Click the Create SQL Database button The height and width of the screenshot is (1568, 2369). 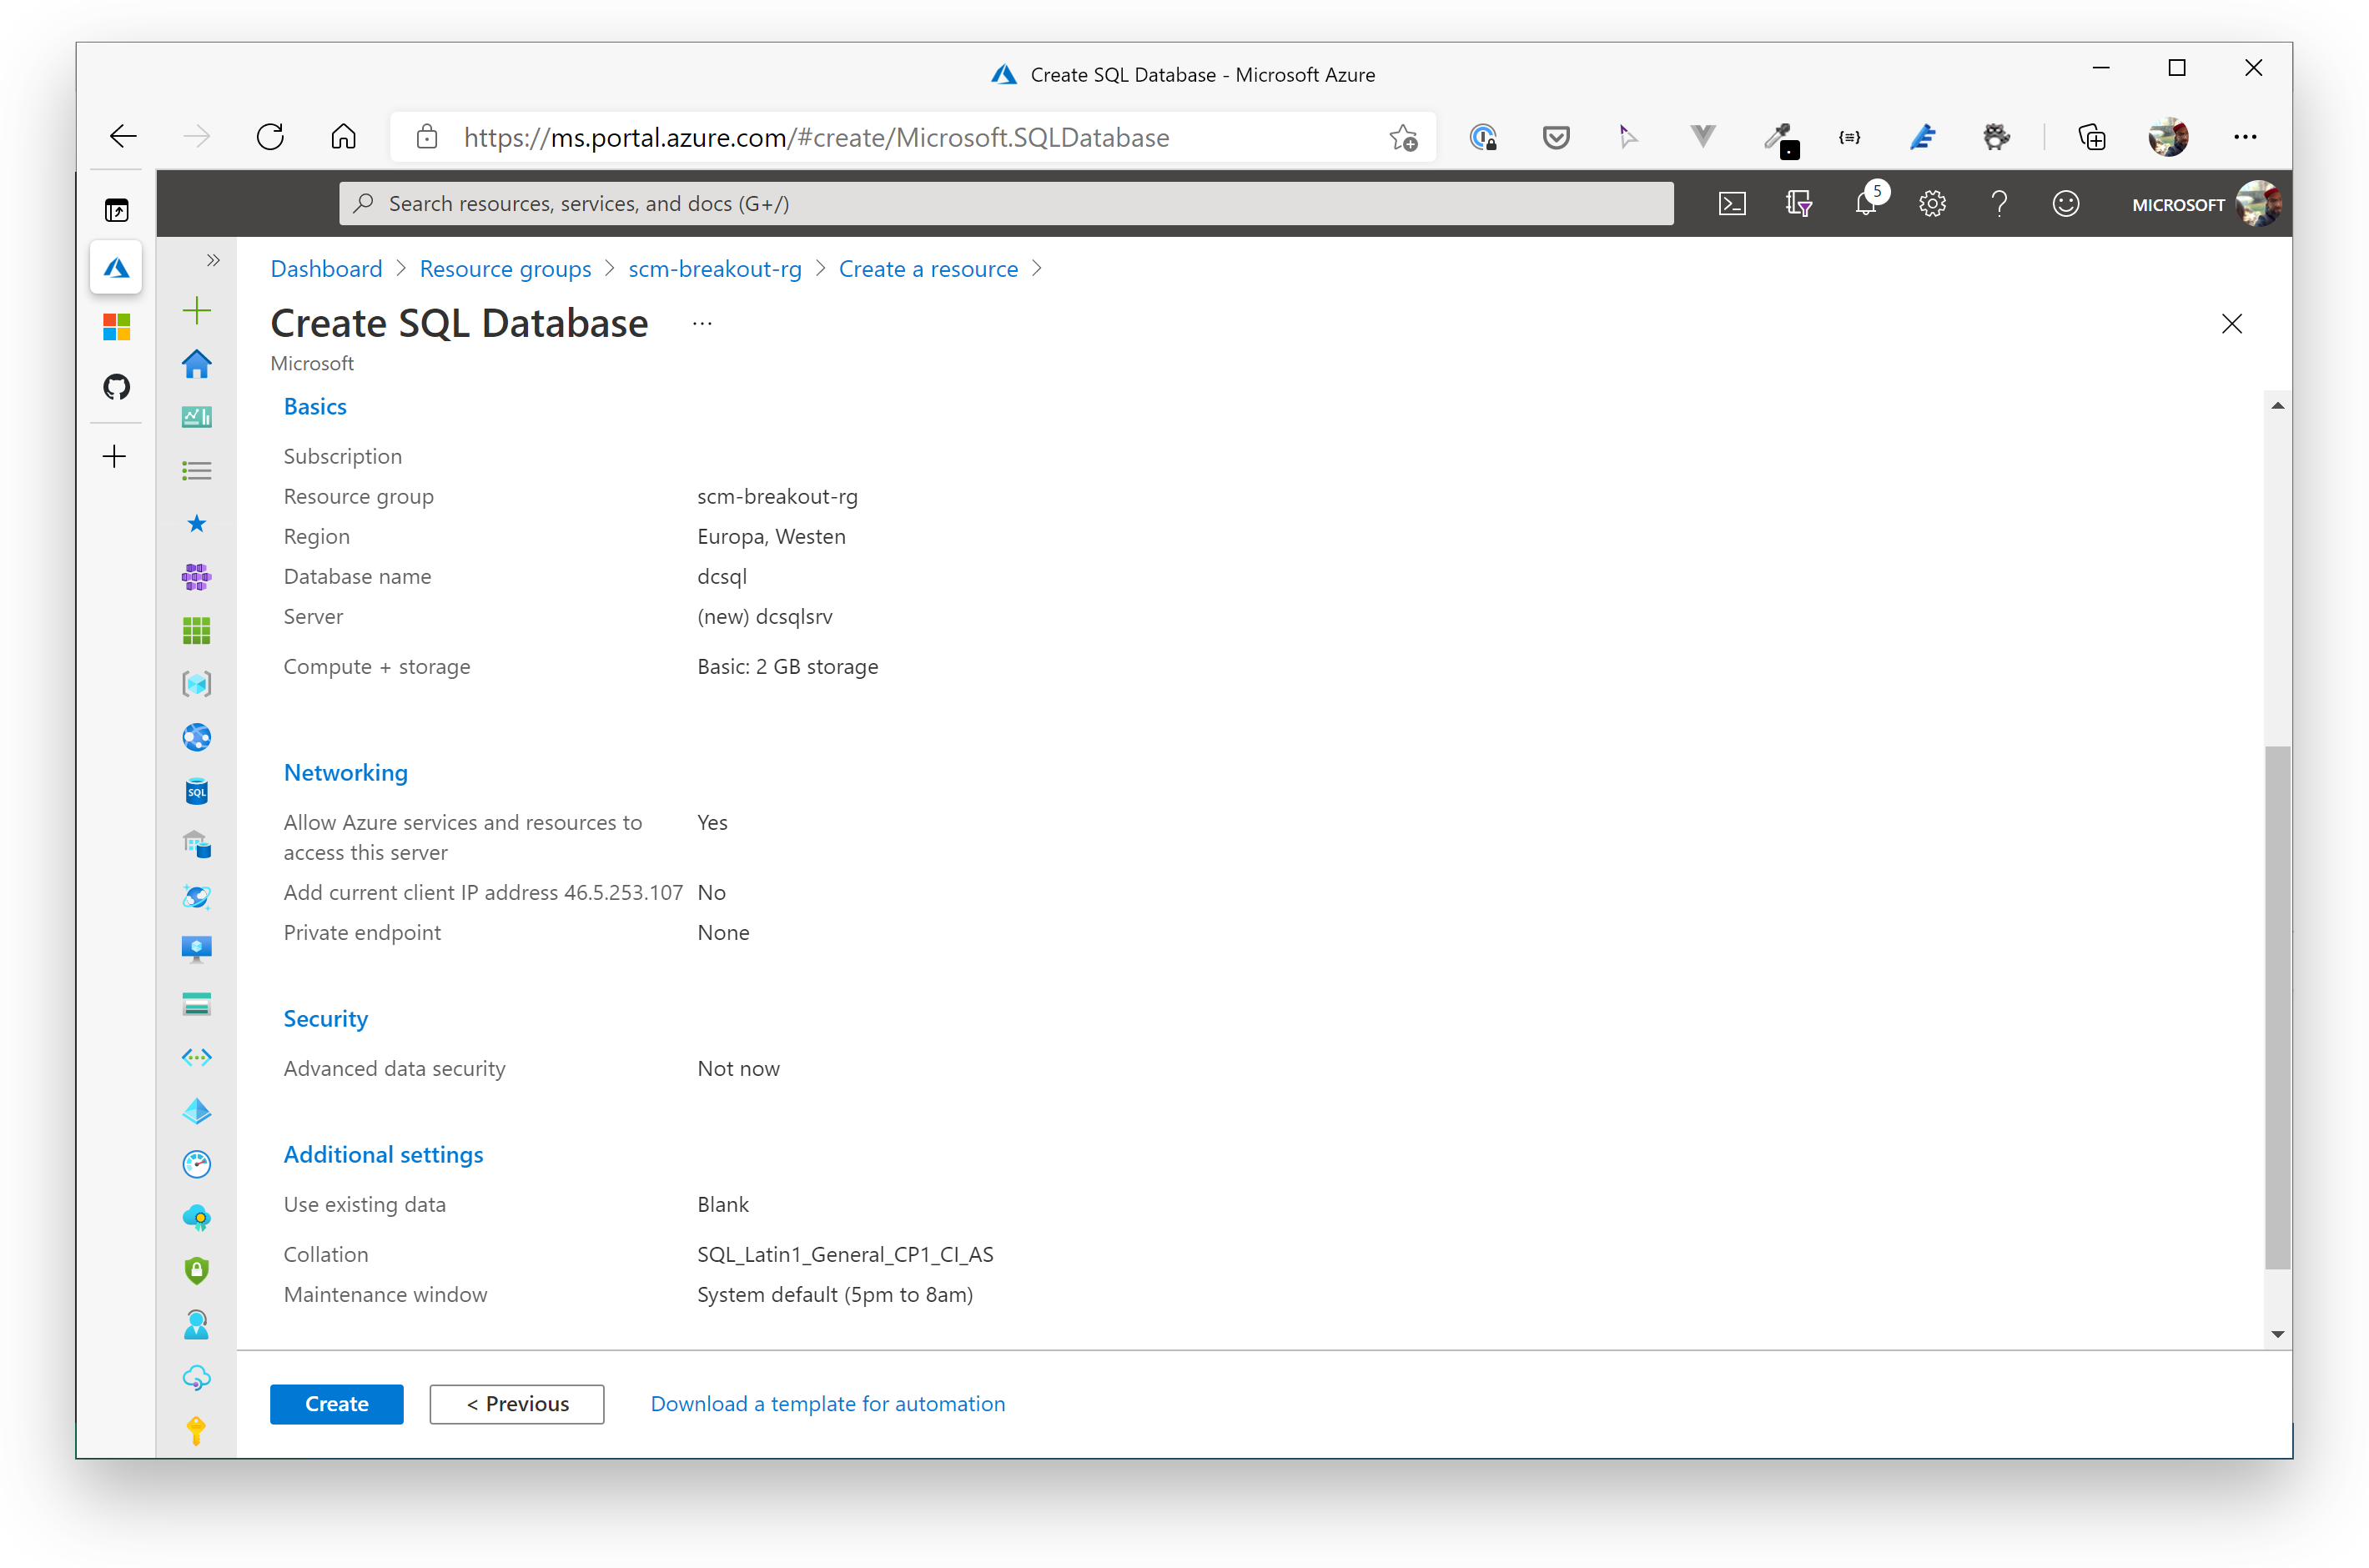(336, 1402)
